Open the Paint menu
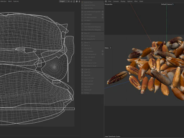Viewport: 184px width, 138px height. (x=10, y=1)
